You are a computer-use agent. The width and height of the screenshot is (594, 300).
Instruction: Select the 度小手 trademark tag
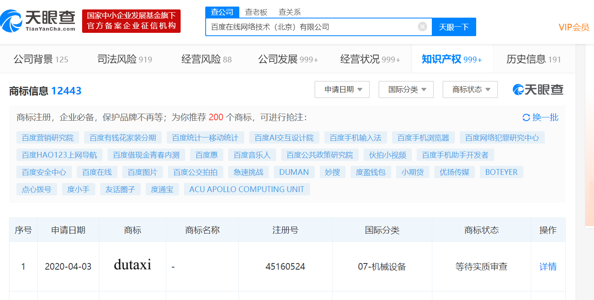tap(78, 189)
